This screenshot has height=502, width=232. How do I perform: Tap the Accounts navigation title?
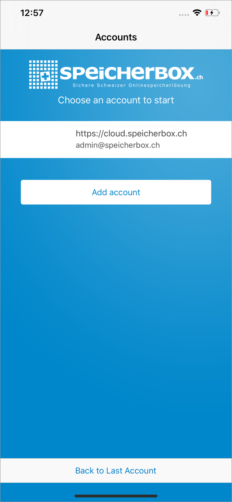116,37
